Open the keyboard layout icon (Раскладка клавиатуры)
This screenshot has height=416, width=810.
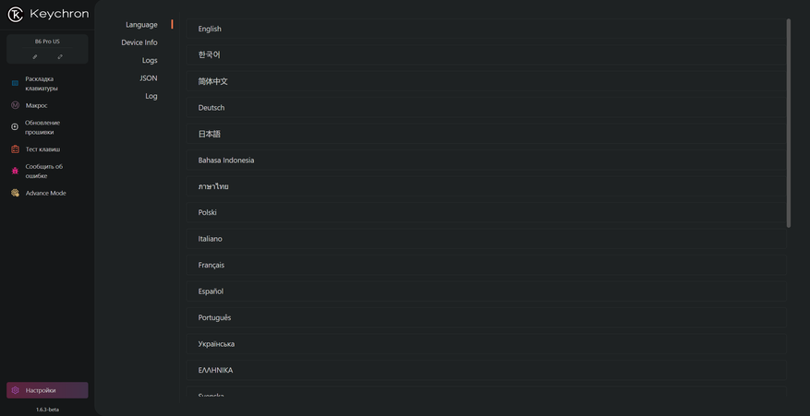(x=15, y=83)
